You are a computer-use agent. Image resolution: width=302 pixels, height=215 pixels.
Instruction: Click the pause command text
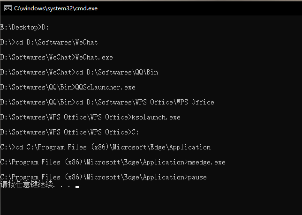click(x=197, y=178)
